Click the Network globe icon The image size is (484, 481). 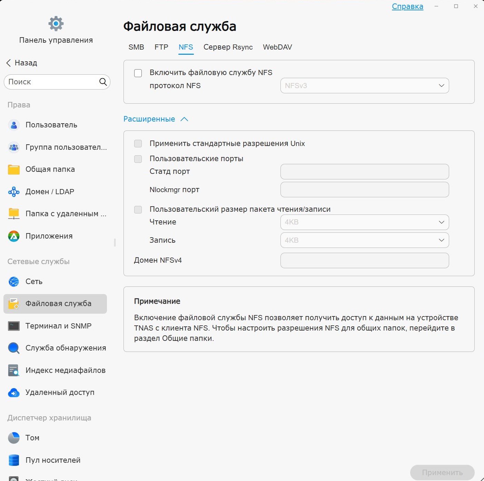click(14, 282)
